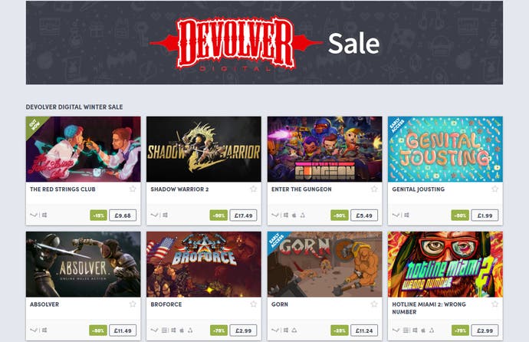The width and height of the screenshot is (529, 342).
Task: Add Gorn to wishlist via star
Action: (x=374, y=304)
